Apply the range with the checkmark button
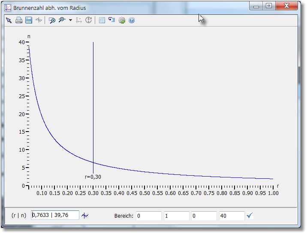This screenshot has height=234, width=307. [x=250, y=216]
